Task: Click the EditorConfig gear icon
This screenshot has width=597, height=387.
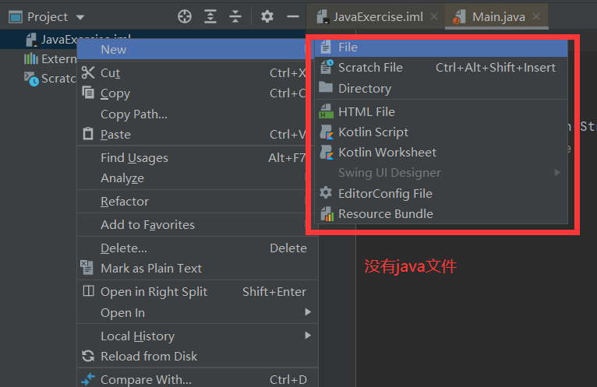Action: (x=326, y=192)
